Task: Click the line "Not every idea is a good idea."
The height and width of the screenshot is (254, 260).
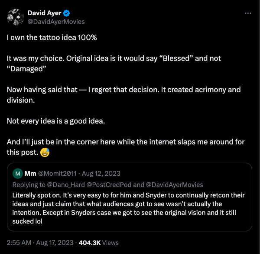Action: [x=56, y=121]
